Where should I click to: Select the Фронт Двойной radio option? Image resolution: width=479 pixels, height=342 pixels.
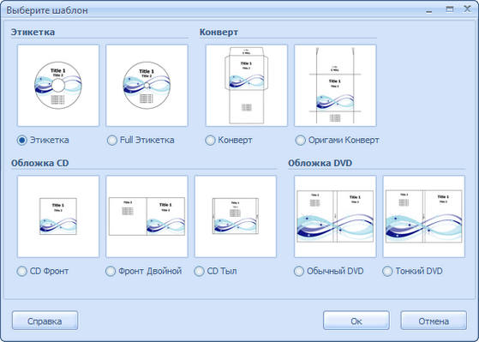111,271
